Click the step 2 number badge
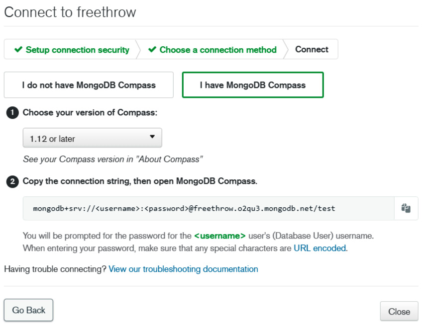 point(12,181)
